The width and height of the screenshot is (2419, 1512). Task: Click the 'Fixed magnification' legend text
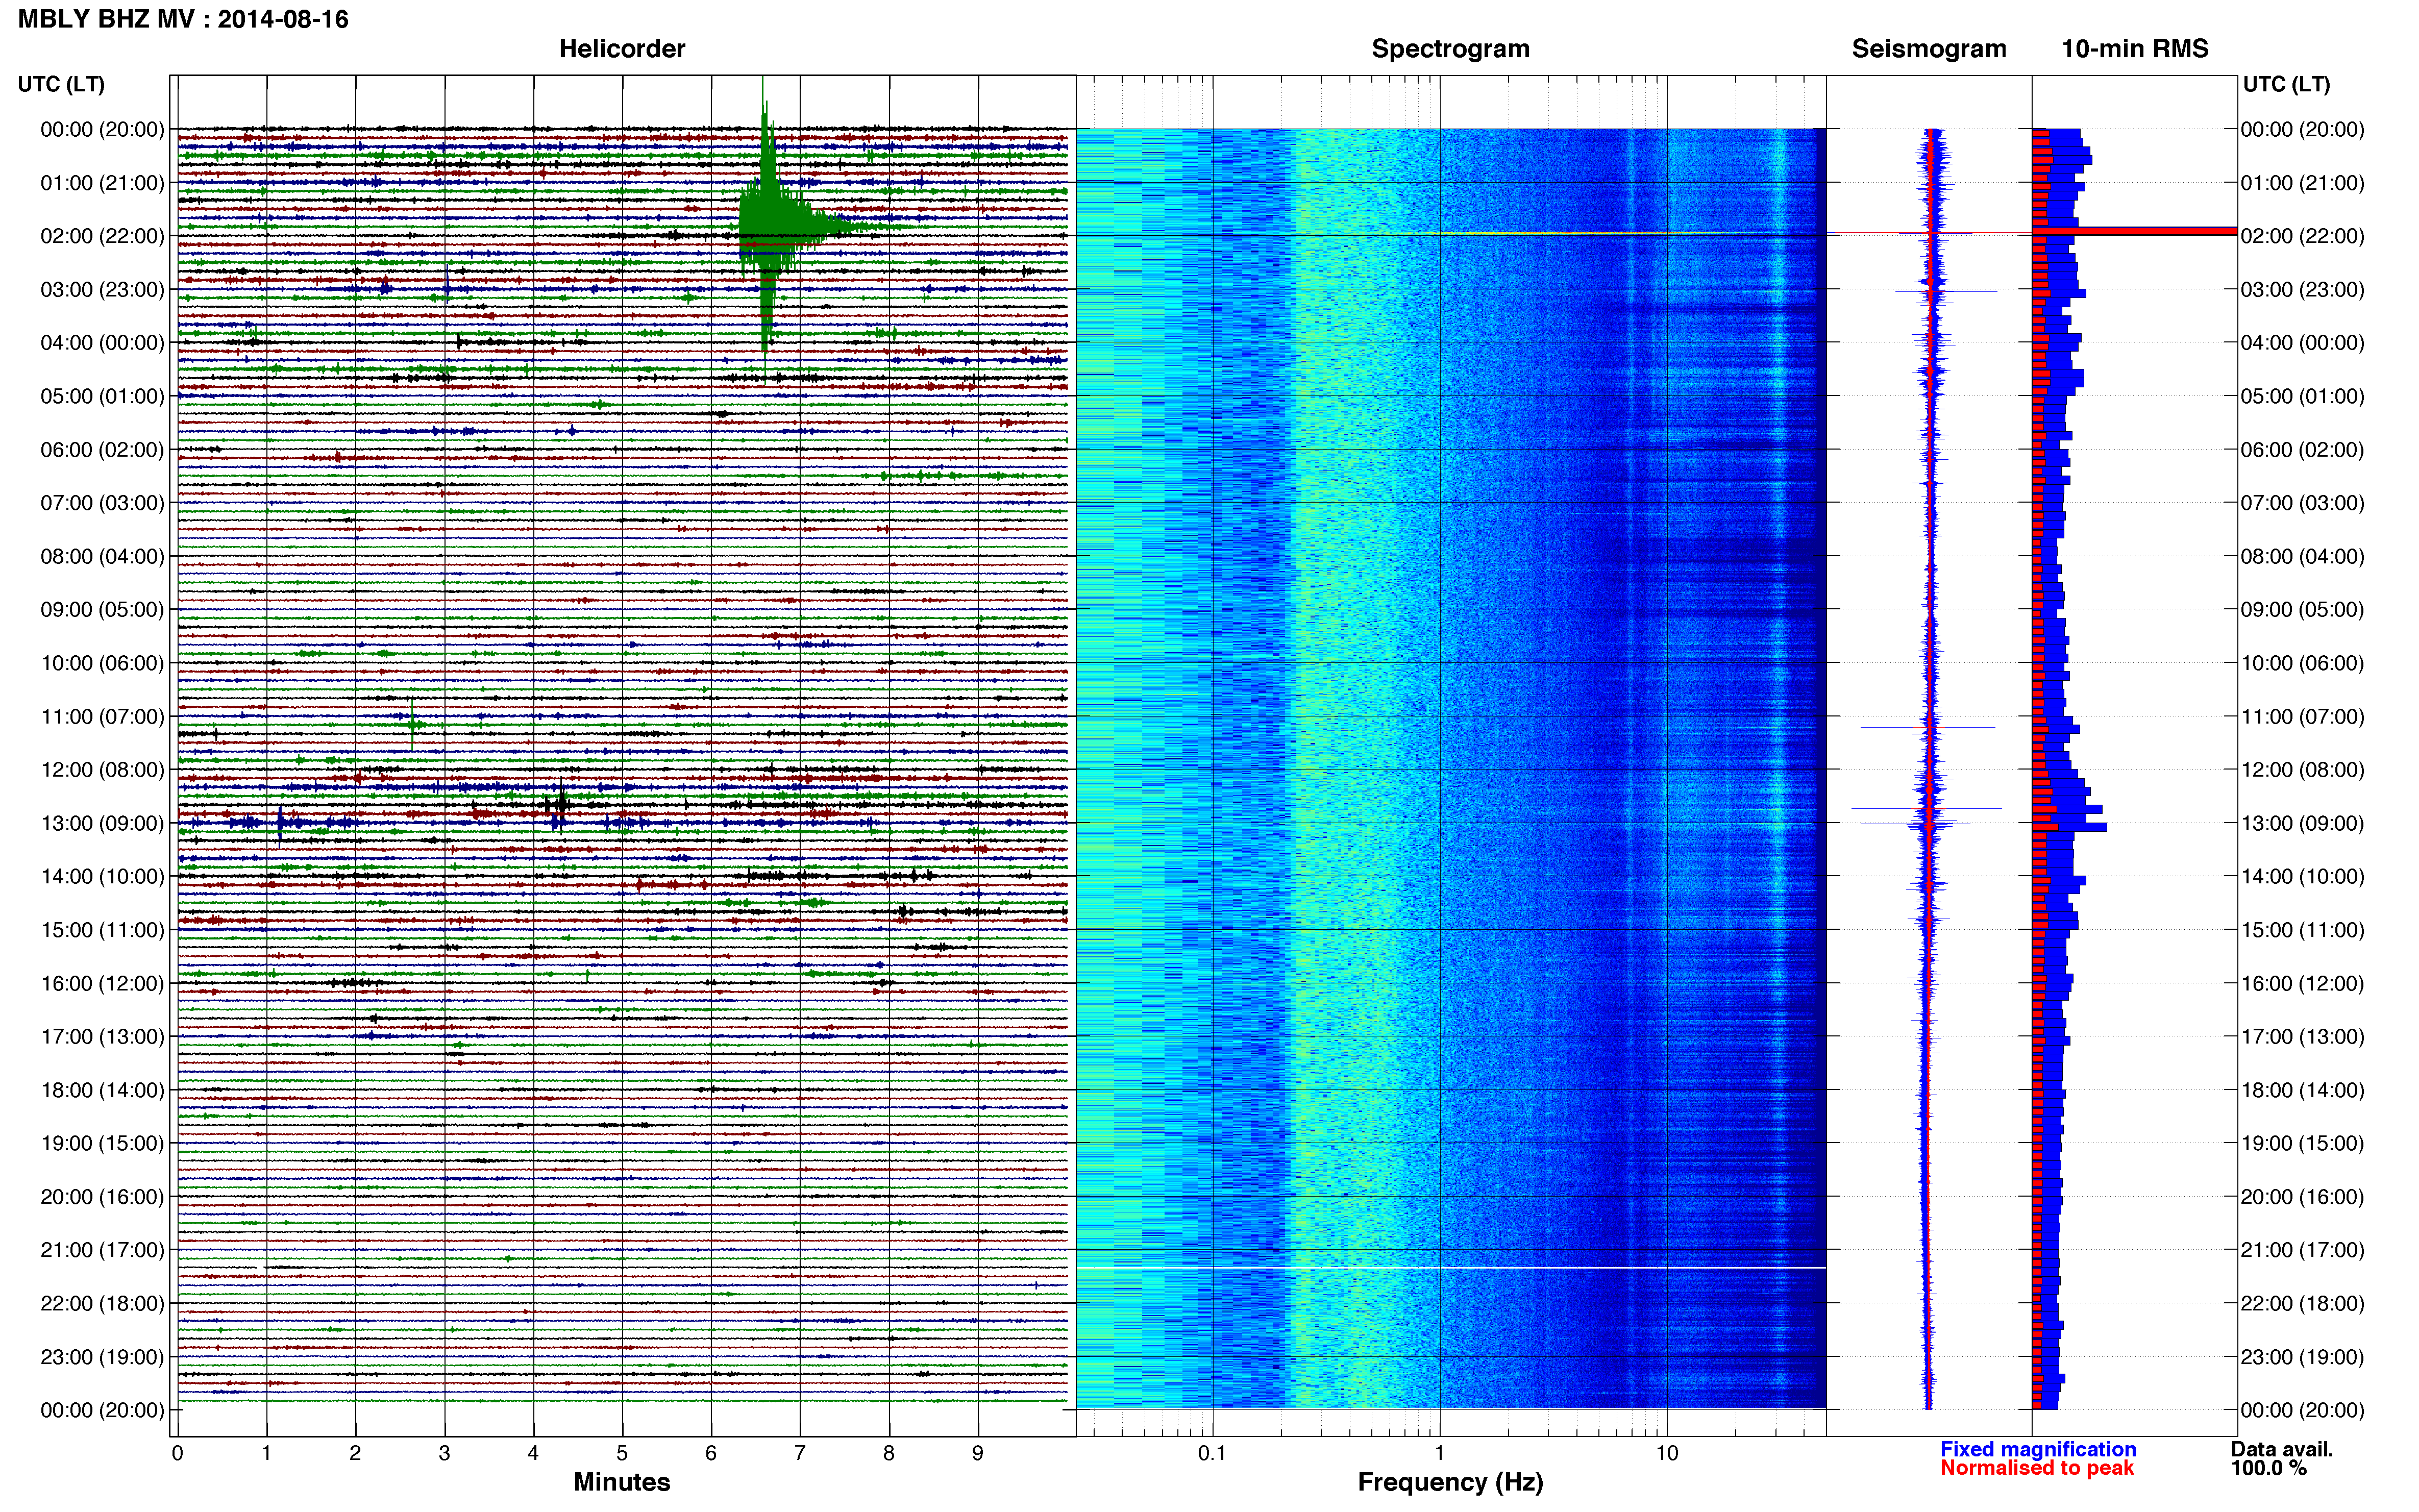[2038, 1449]
